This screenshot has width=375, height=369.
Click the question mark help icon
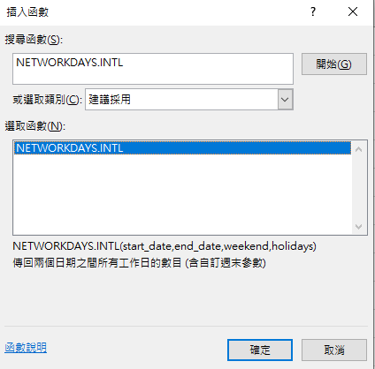pos(313,11)
